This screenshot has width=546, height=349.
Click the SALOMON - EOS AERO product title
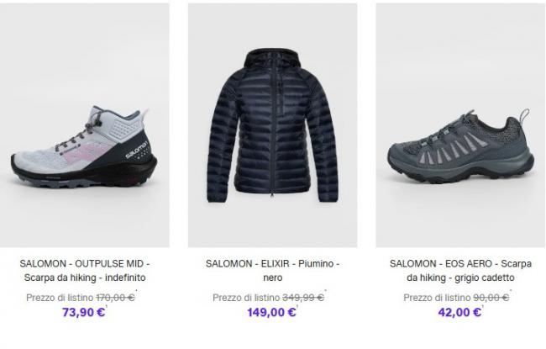pos(460,271)
